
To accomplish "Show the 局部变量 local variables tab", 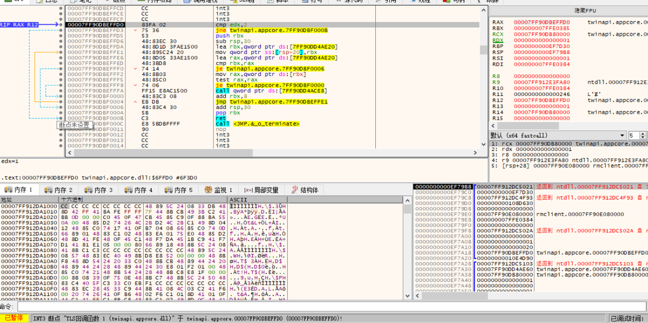I will (x=262, y=190).
